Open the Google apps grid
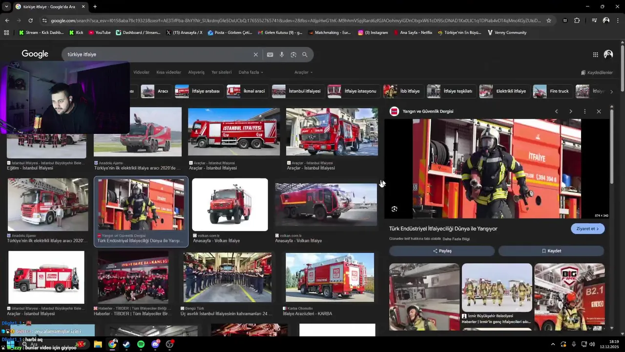 pos(596,55)
